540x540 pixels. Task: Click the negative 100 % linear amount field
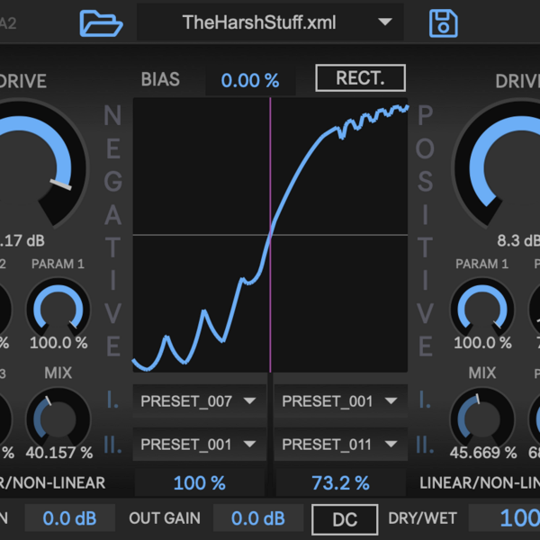pyautogui.click(x=199, y=483)
